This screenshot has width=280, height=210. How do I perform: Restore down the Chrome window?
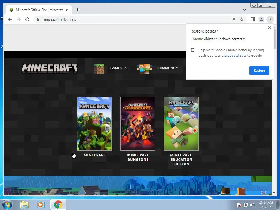coord(261,5)
